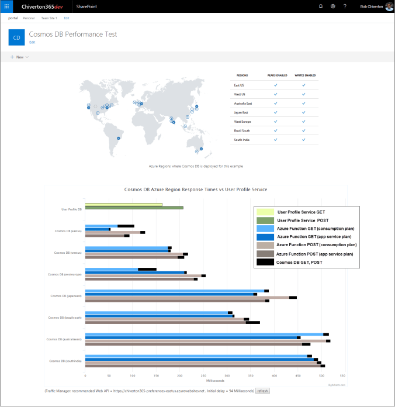Click the Japan East map marker

pos(197,106)
